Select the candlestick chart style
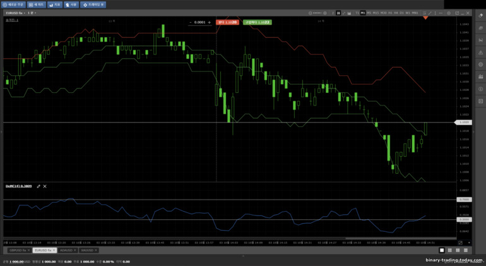The height and width of the screenshot is (266, 486). [338, 13]
